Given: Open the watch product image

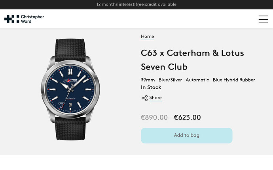Looking at the screenshot, I should click(x=70, y=90).
